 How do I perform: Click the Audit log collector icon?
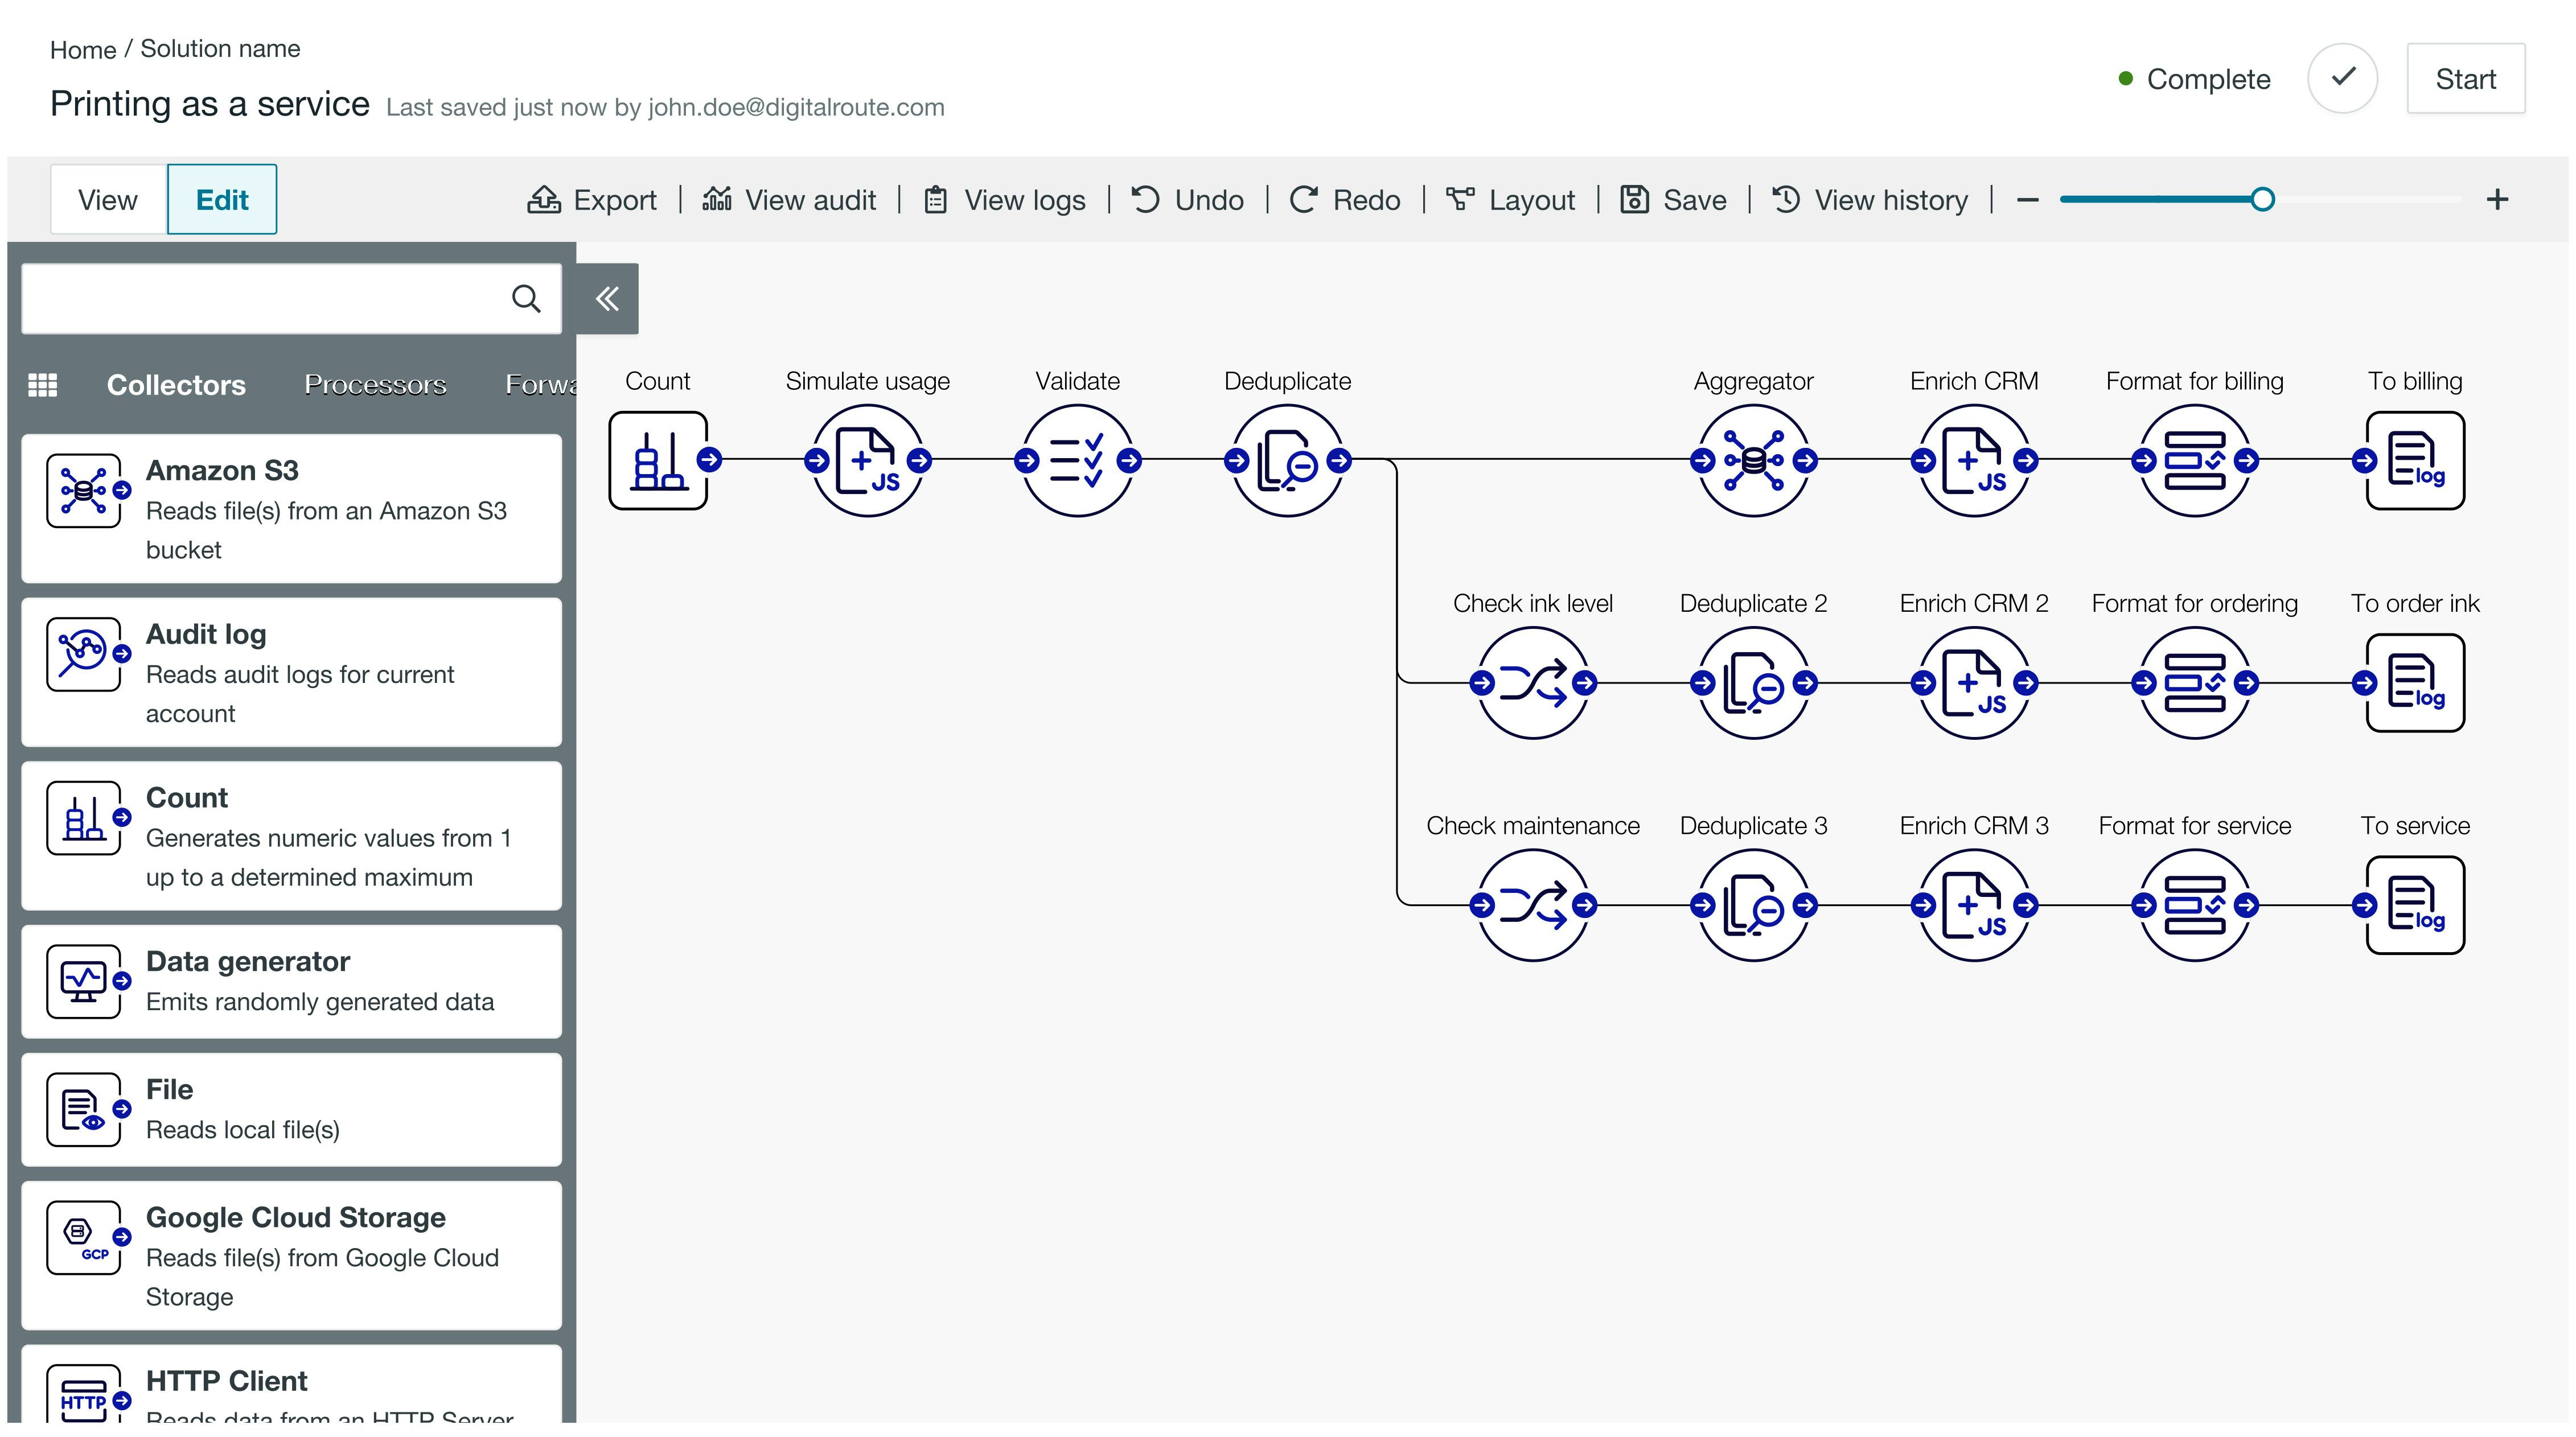(x=84, y=654)
